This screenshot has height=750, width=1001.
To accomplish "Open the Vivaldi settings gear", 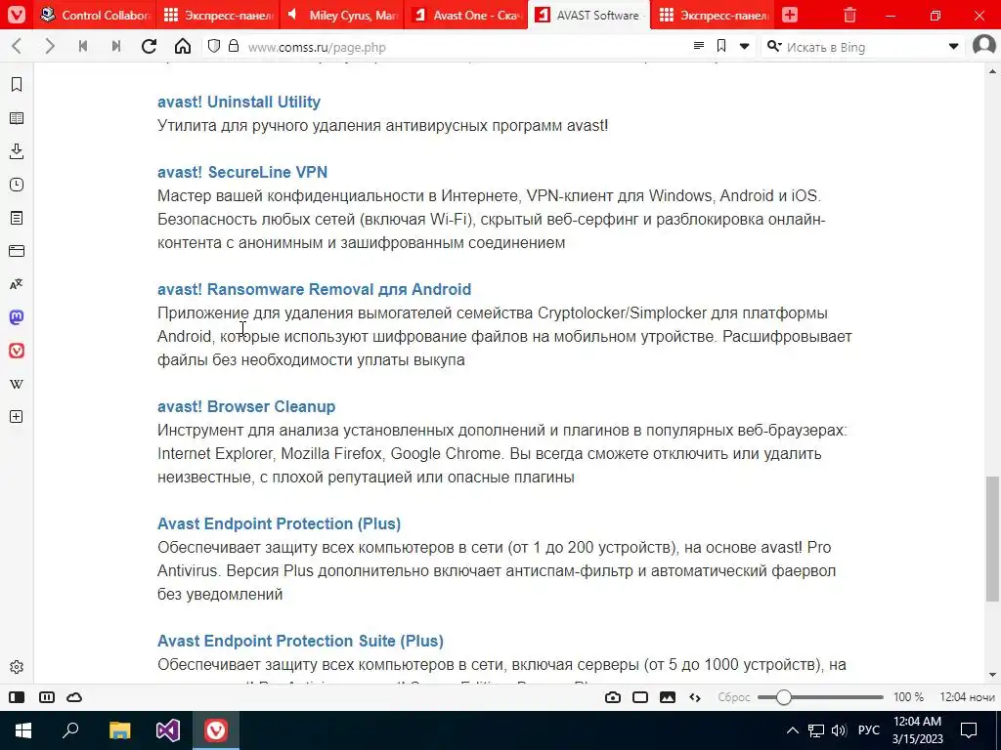I will (17, 667).
